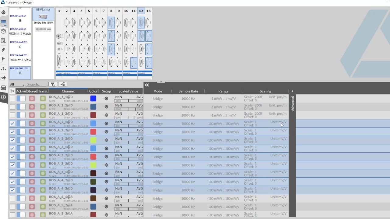Open the car icon menu in the sidebar
390x219 pixels.
[3, 88]
